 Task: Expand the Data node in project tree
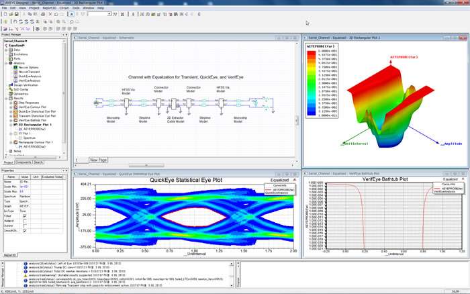click(x=6, y=50)
